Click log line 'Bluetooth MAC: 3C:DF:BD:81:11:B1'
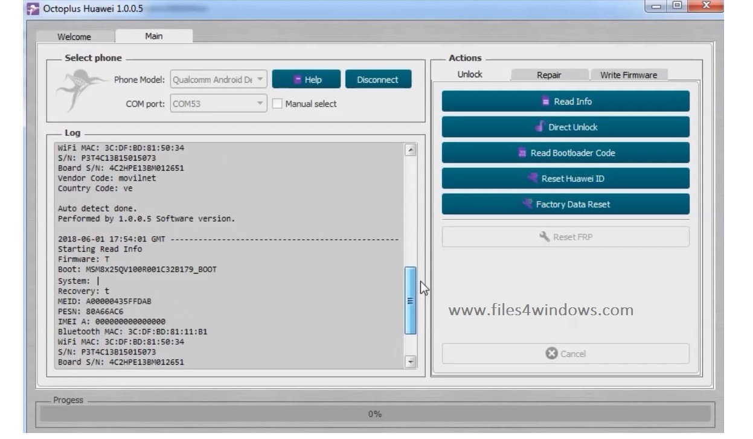The image size is (753, 439). tap(133, 332)
